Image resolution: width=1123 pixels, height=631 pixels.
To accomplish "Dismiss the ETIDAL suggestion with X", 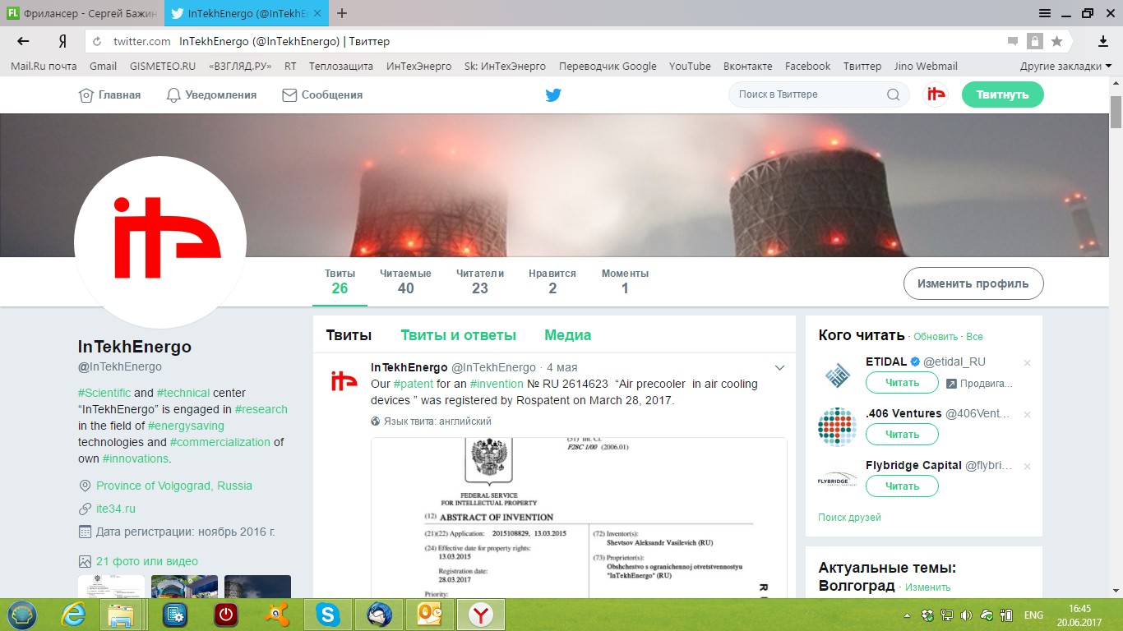I will click(1027, 362).
